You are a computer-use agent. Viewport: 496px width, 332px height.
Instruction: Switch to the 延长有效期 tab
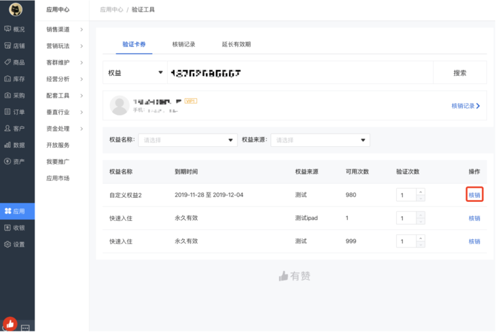pos(236,45)
